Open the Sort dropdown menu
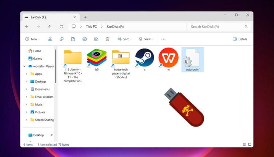The width and height of the screenshot is (274, 157). point(125,39)
